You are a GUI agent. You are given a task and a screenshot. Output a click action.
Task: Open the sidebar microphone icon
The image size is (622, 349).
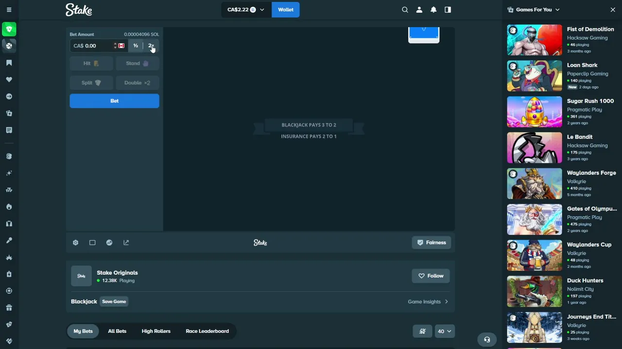click(x=9, y=240)
